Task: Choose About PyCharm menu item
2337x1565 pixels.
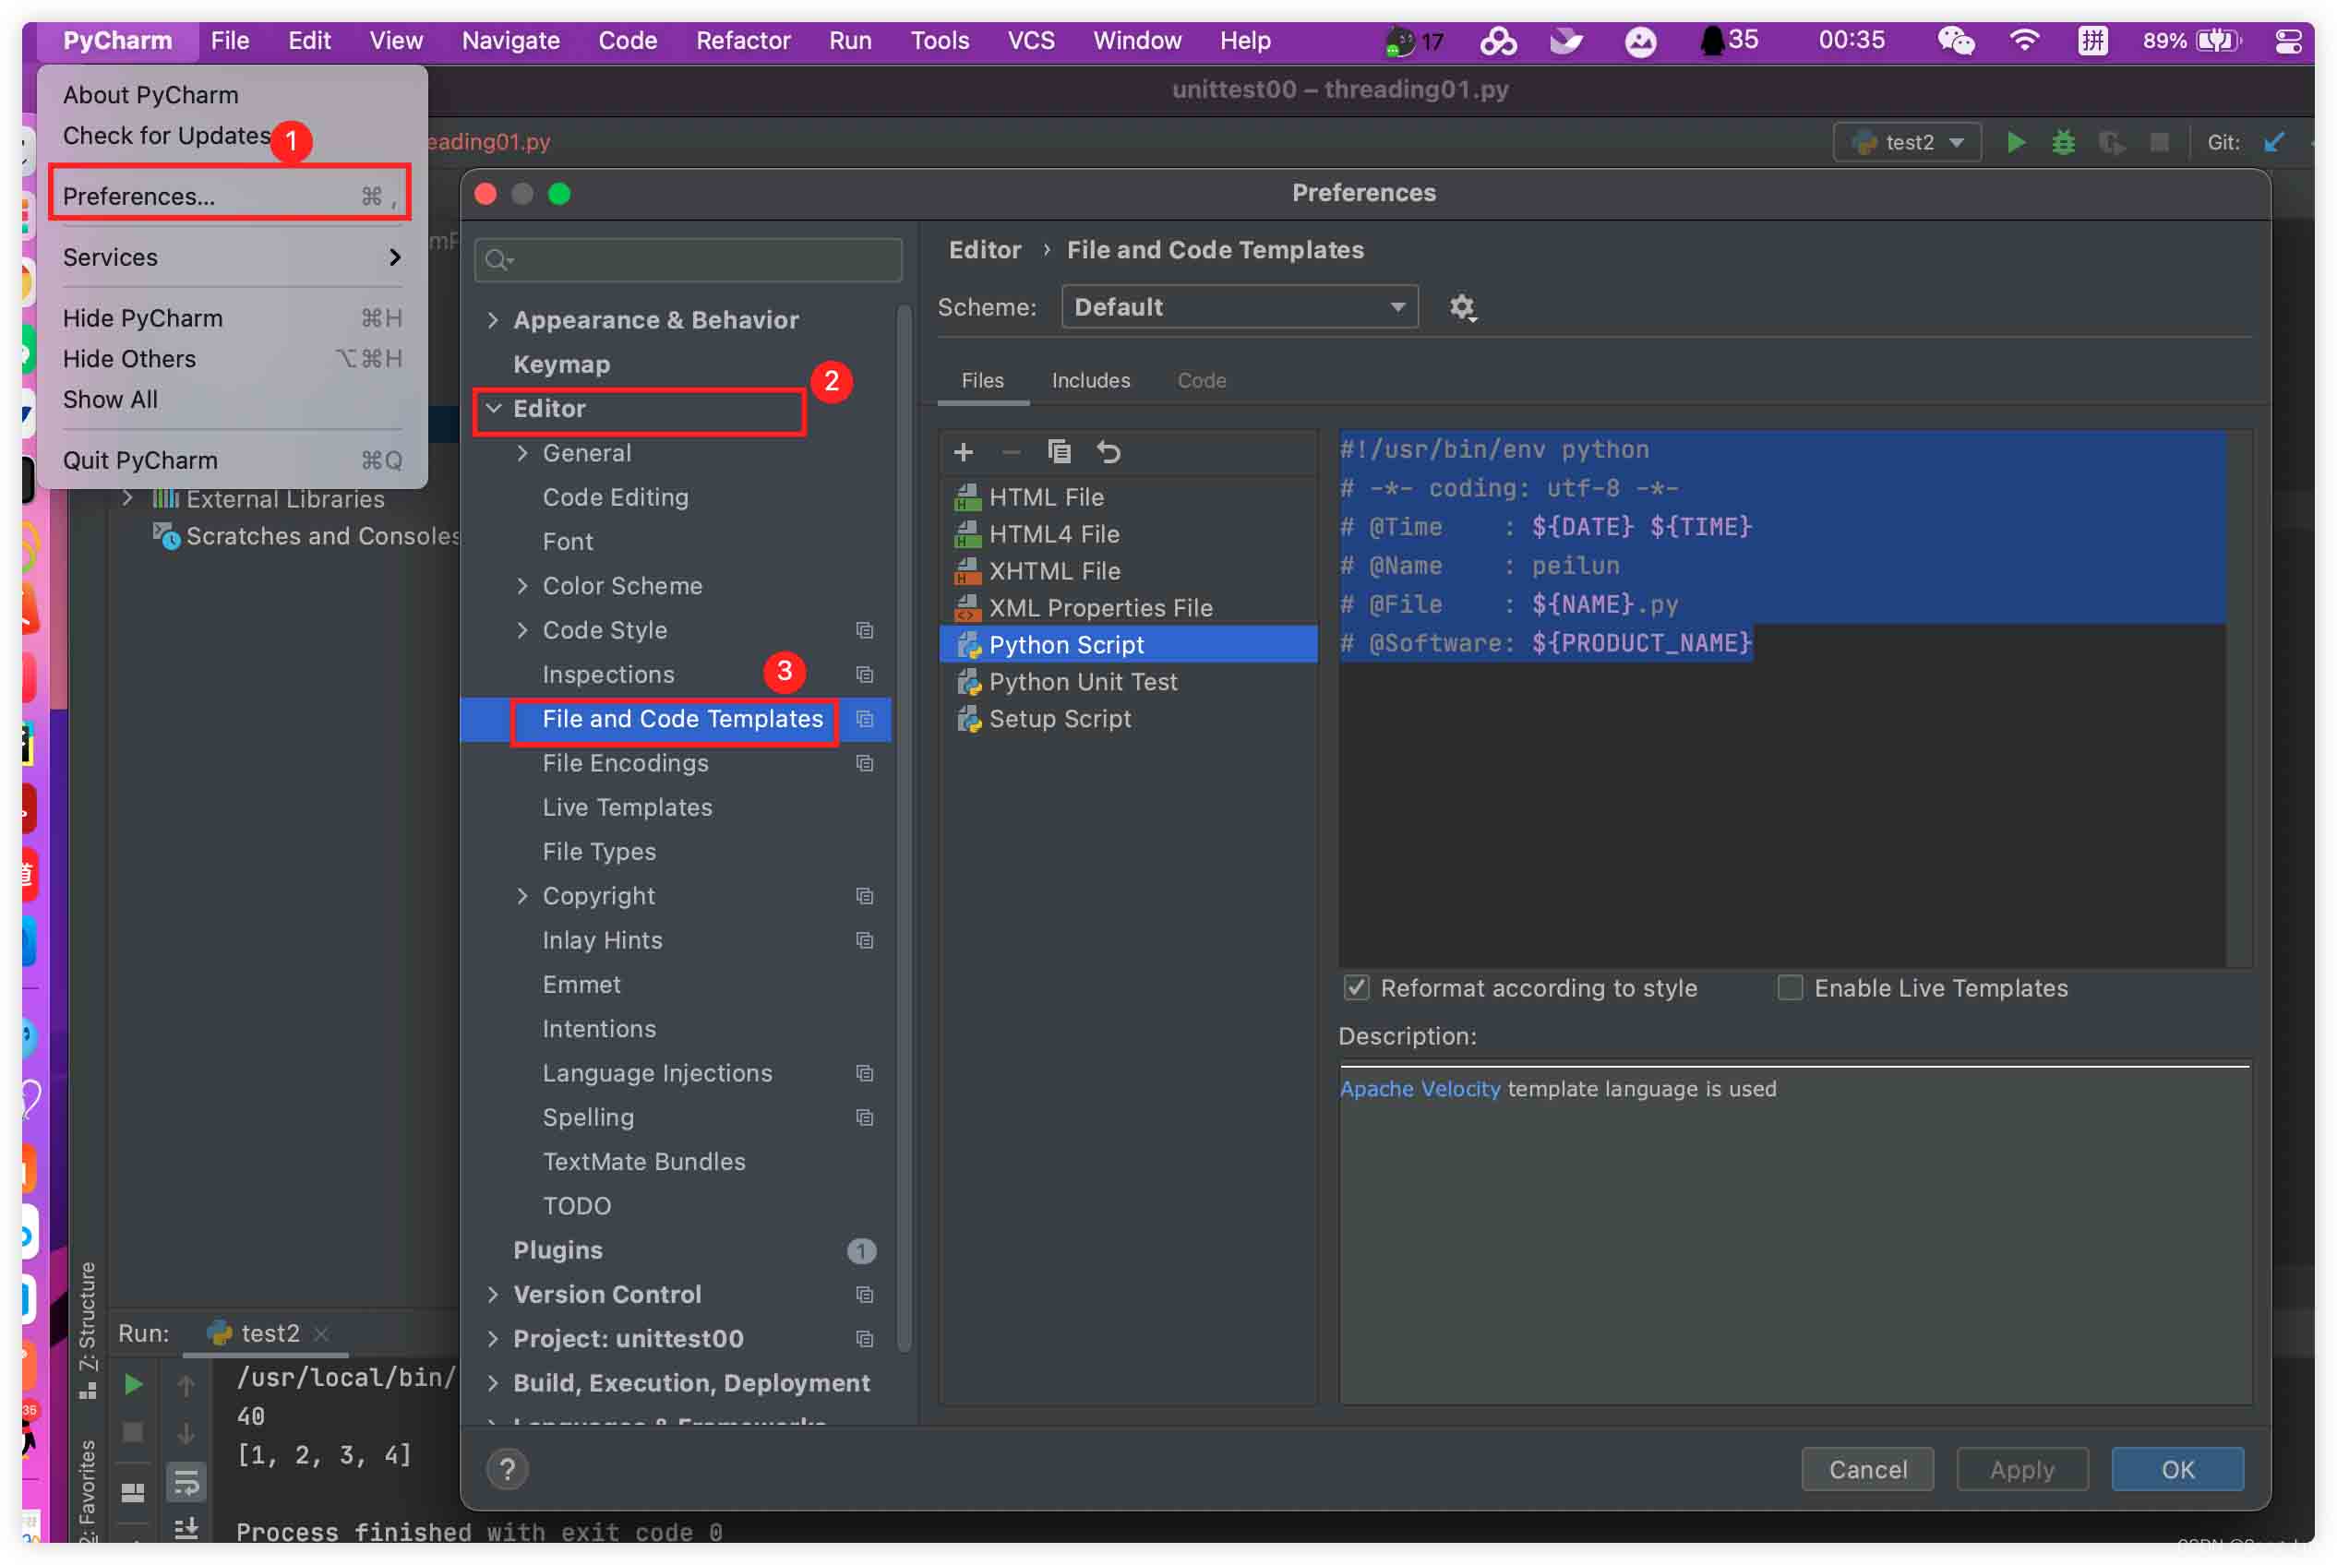Action: 232,95
